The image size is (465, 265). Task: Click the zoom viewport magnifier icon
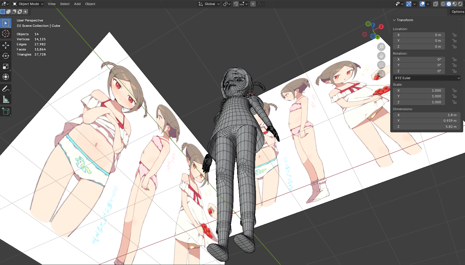point(381,47)
